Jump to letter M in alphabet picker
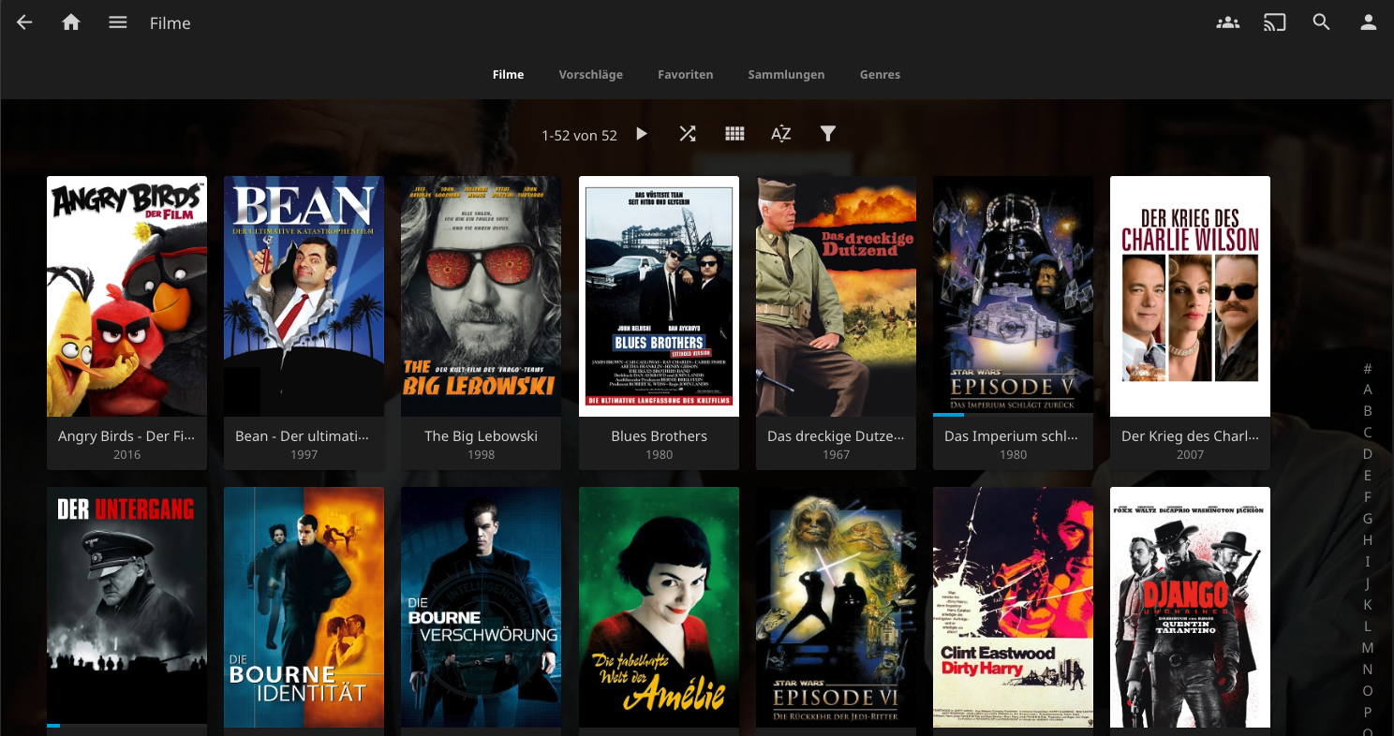Screen dimensions: 1394x736 [x=1368, y=648]
